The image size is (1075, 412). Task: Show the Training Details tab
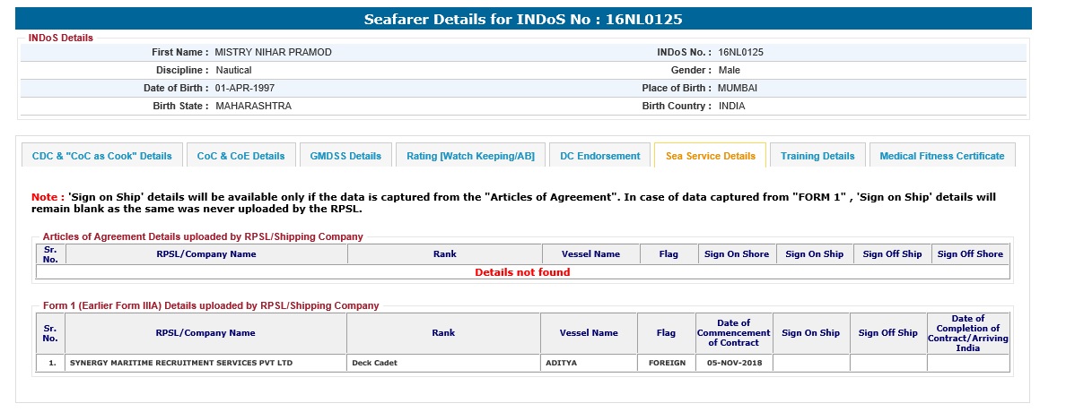(817, 156)
